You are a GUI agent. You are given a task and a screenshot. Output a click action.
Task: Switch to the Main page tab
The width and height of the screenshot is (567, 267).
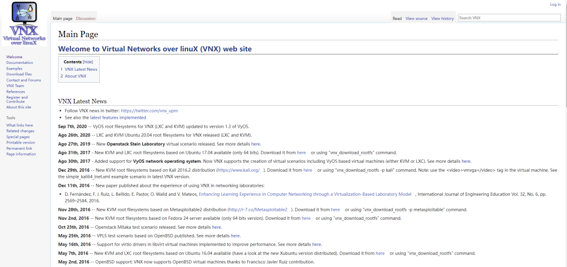62,18
